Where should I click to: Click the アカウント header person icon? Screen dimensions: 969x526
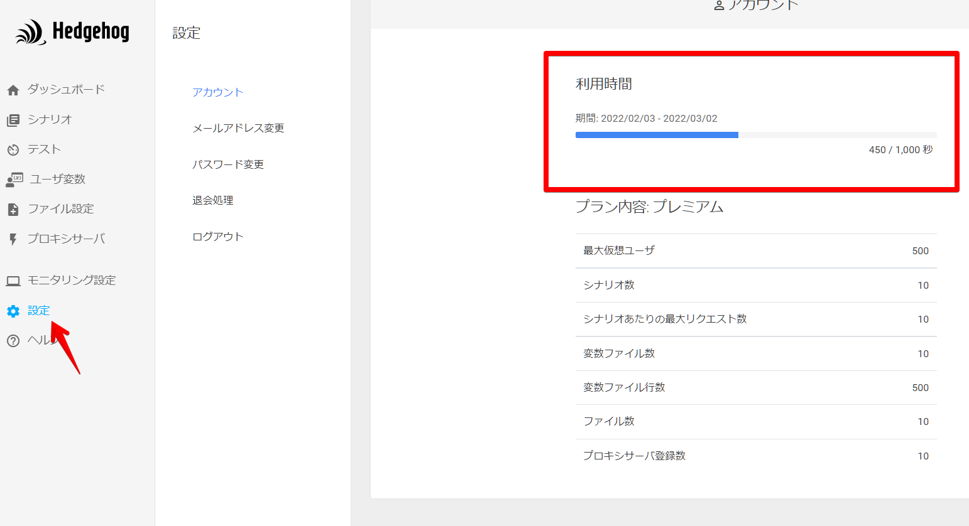[720, 6]
